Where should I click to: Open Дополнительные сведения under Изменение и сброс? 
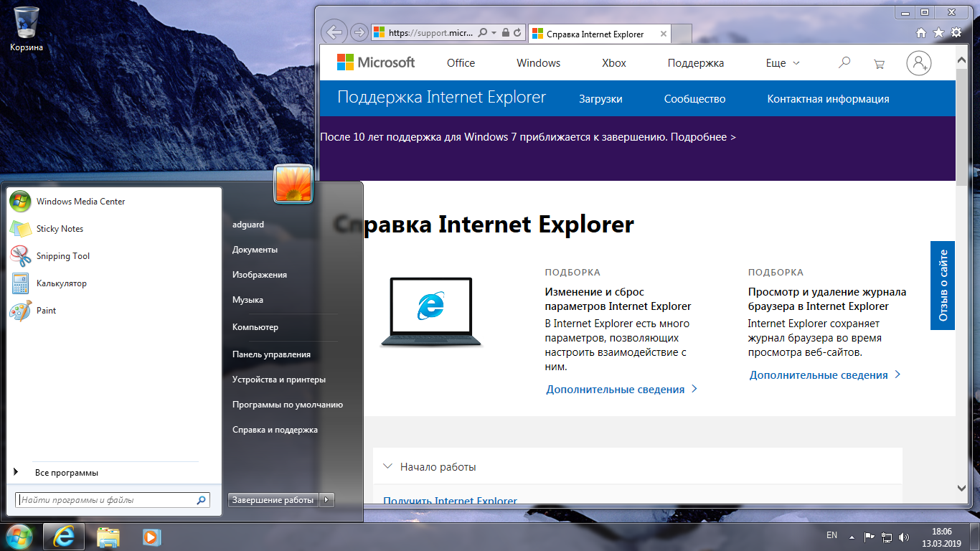[621, 389]
